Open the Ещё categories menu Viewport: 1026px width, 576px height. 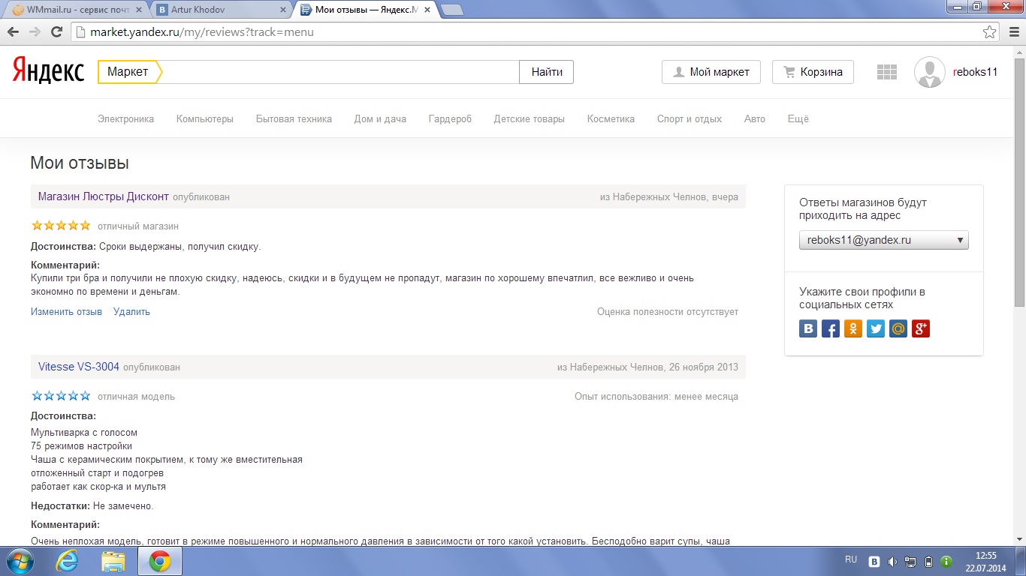(x=798, y=118)
